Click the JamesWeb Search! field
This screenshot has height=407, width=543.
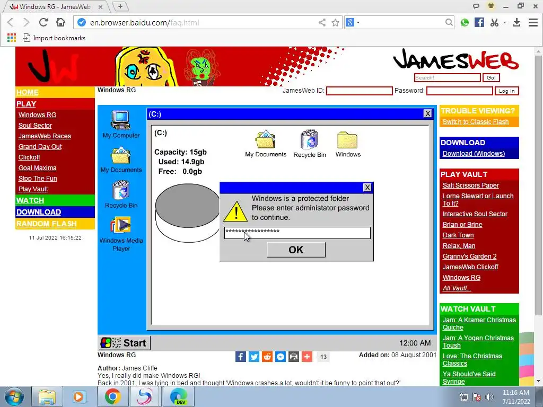tap(448, 77)
